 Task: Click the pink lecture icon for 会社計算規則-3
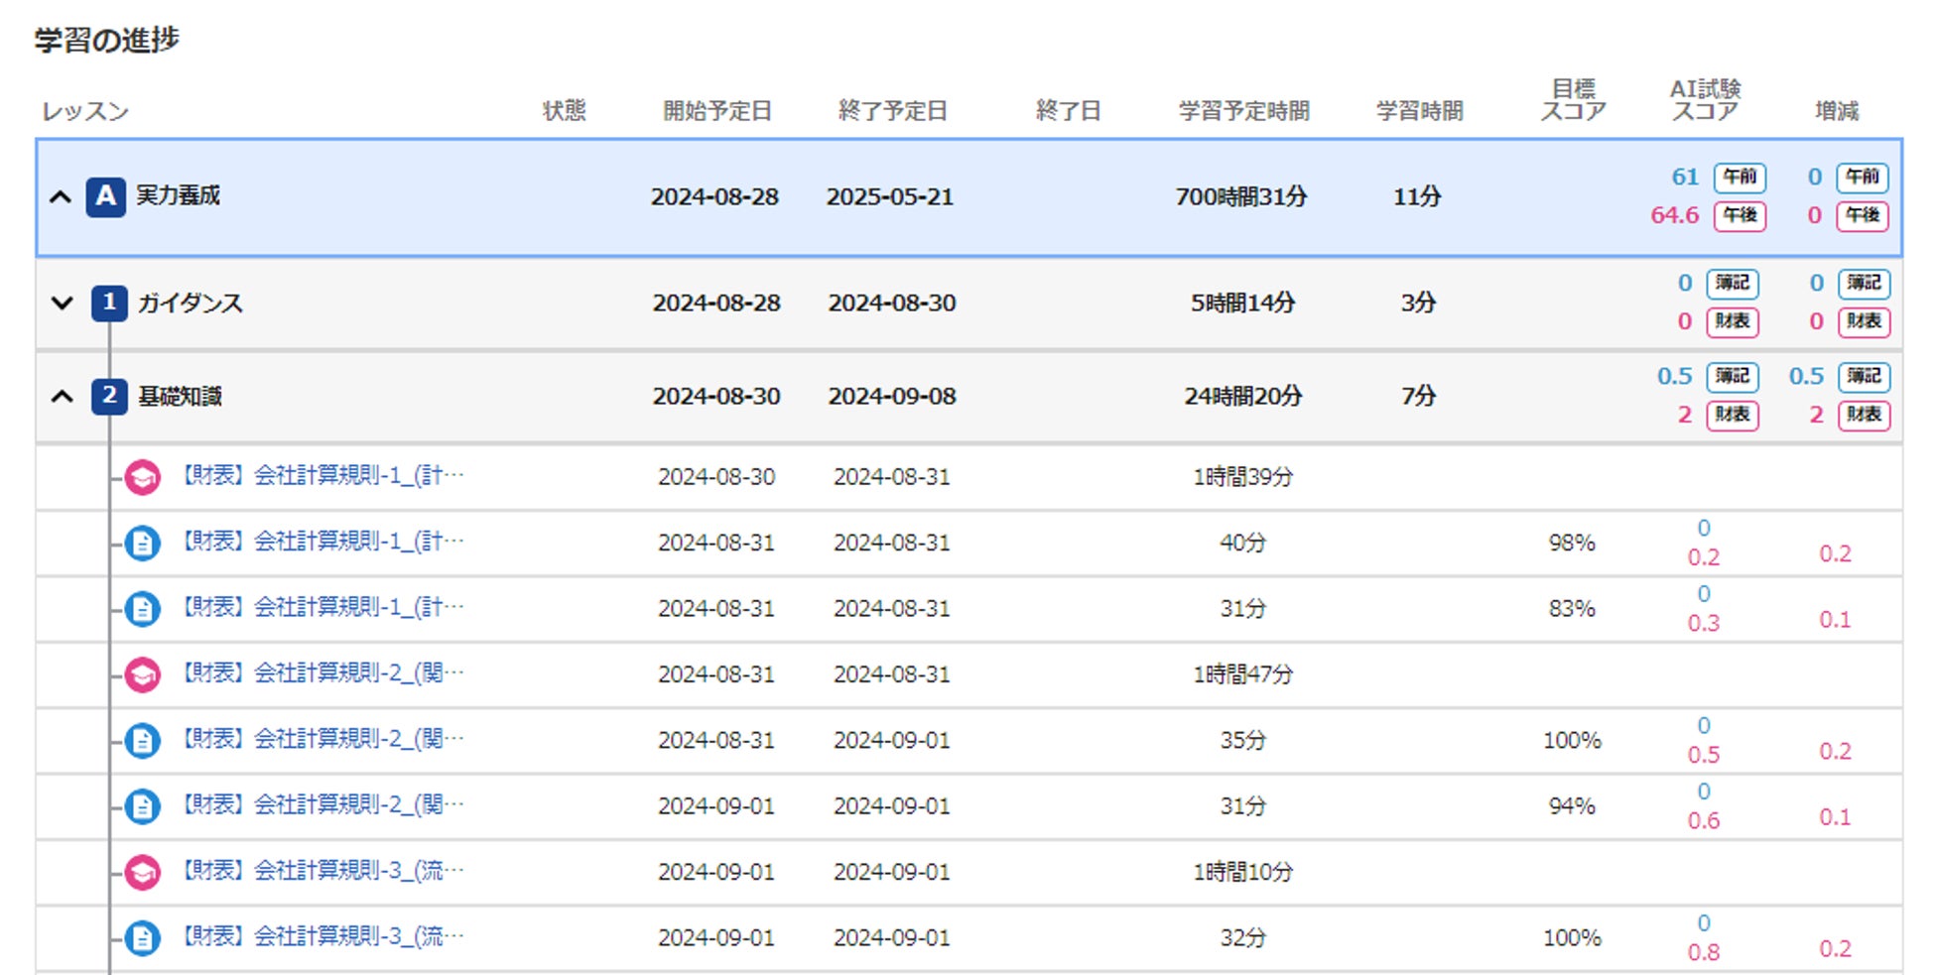pyautogui.click(x=143, y=872)
